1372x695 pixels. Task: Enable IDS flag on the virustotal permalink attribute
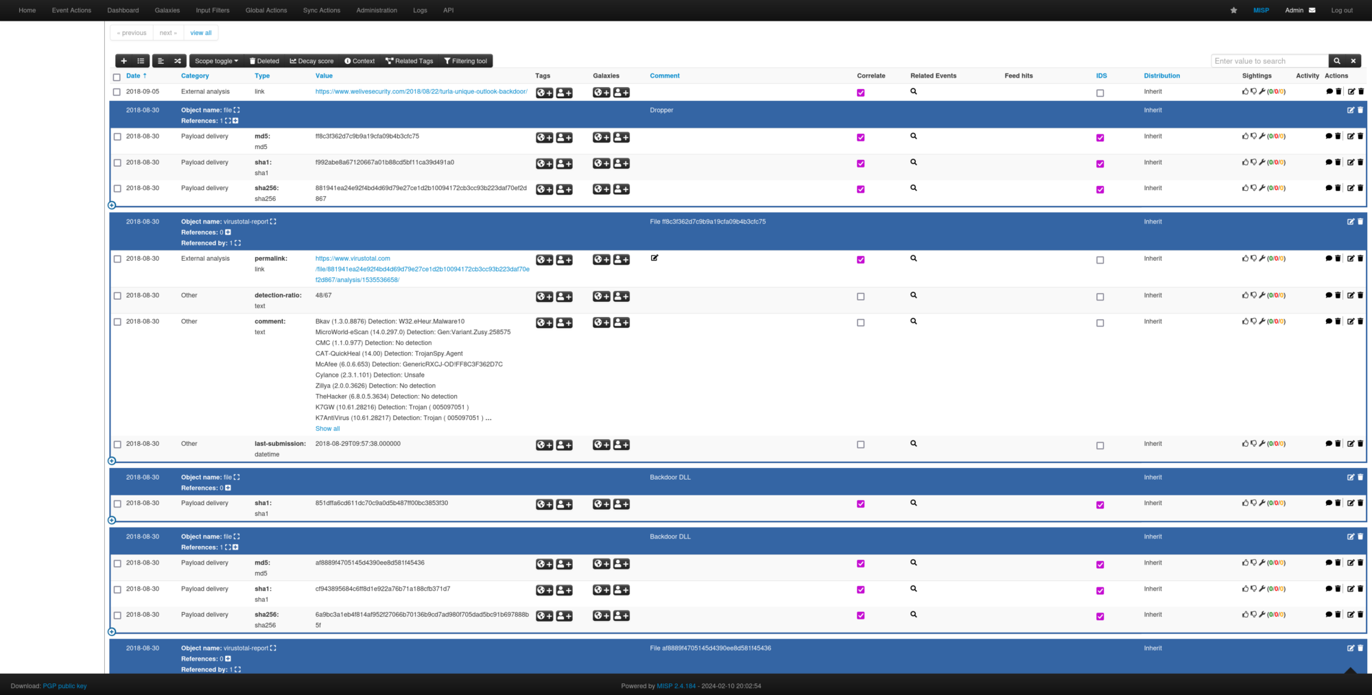[x=1100, y=259]
